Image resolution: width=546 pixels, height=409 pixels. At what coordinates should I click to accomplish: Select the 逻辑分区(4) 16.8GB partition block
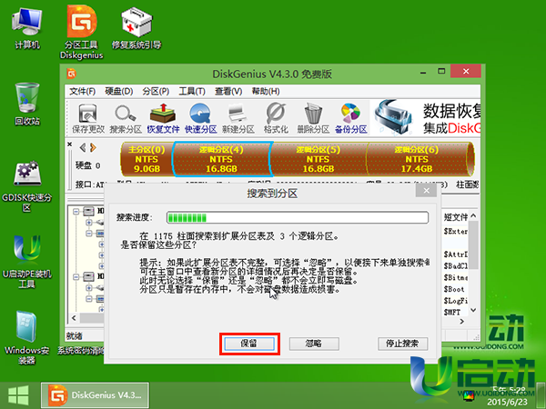[222, 159]
